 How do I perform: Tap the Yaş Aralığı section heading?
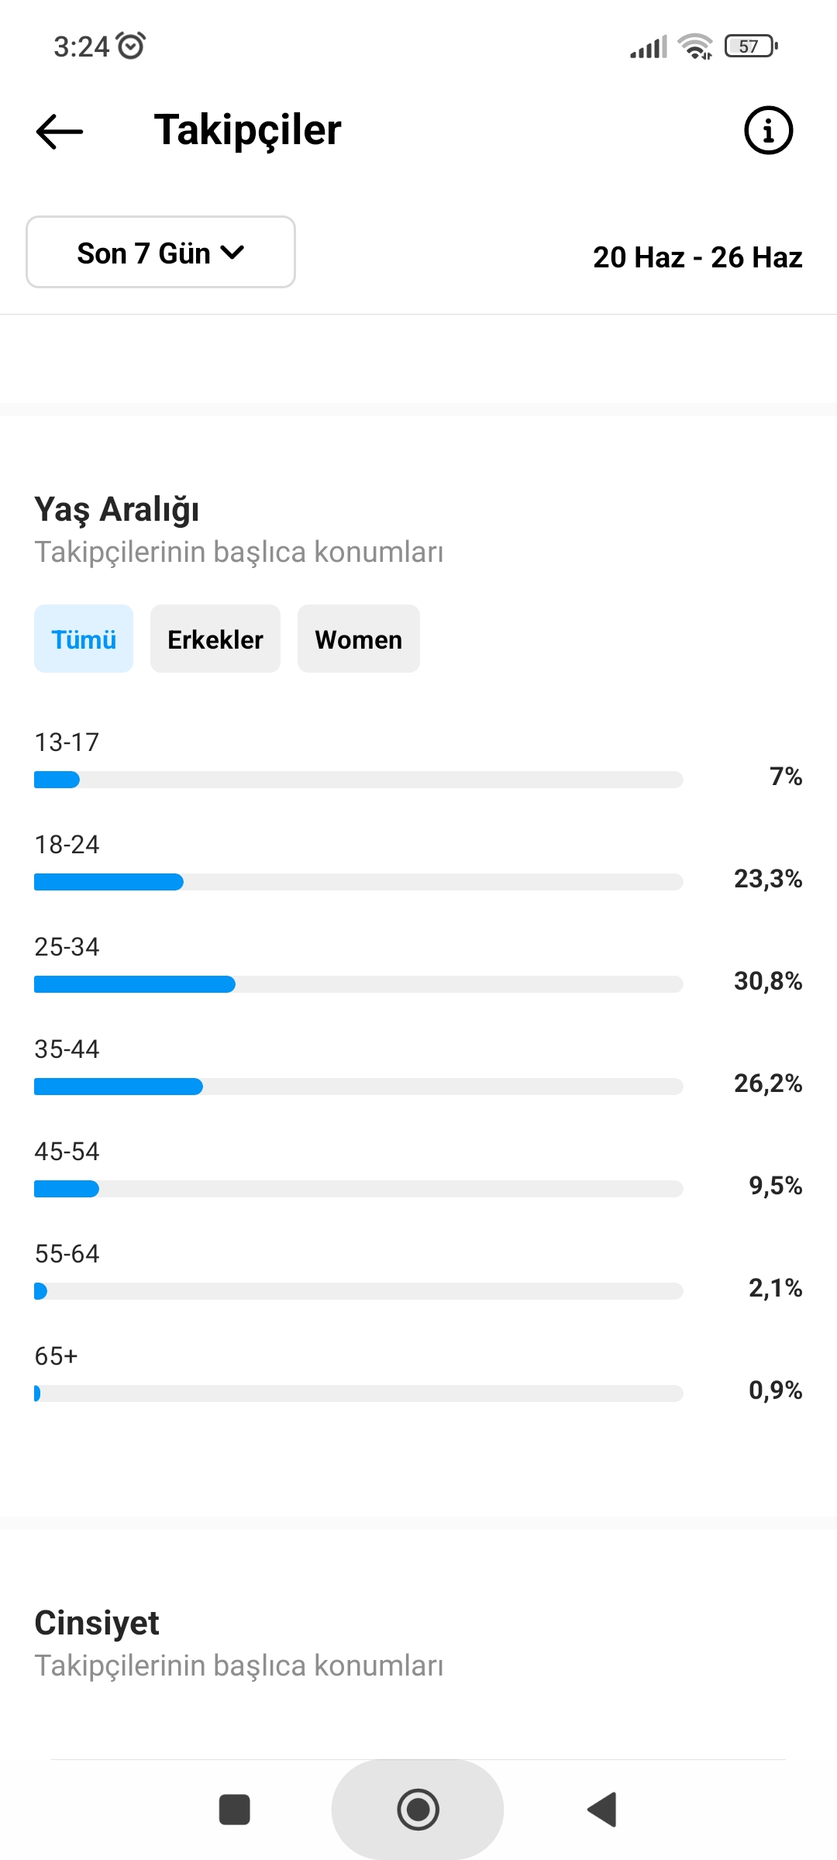tap(117, 510)
